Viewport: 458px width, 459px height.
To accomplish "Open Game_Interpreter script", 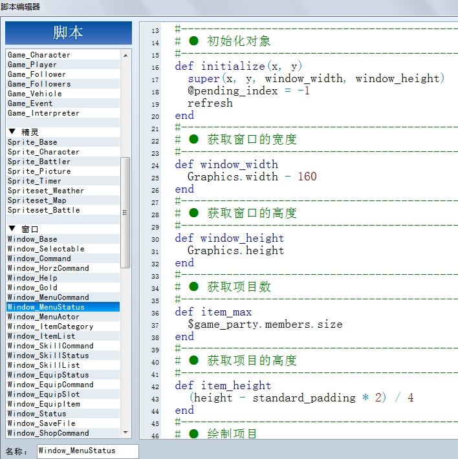I will coord(63,112).
